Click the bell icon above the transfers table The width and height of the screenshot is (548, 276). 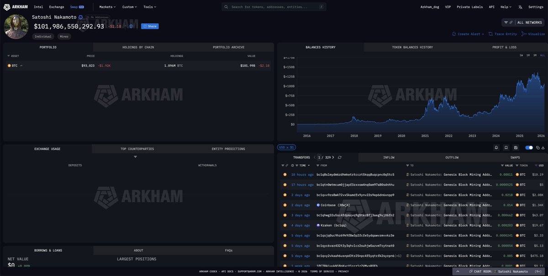click(x=496, y=147)
